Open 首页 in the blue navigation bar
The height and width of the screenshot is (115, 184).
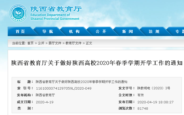20,32
